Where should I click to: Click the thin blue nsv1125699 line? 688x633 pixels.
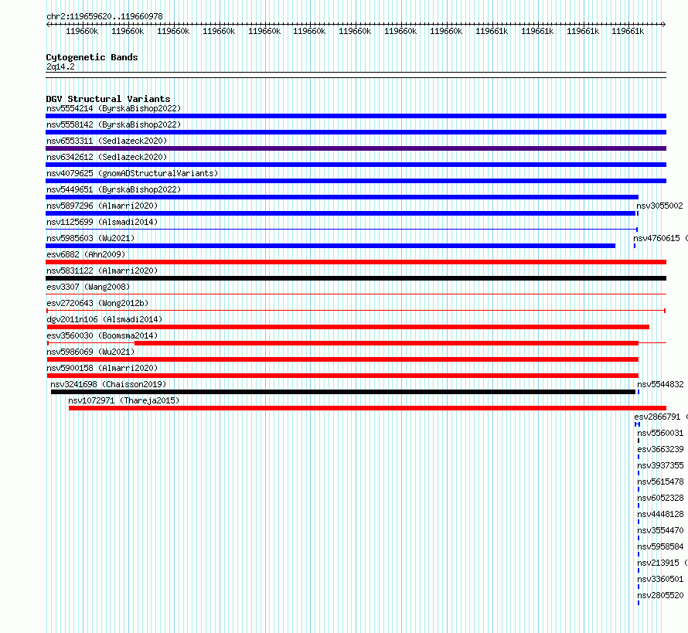click(342, 229)
